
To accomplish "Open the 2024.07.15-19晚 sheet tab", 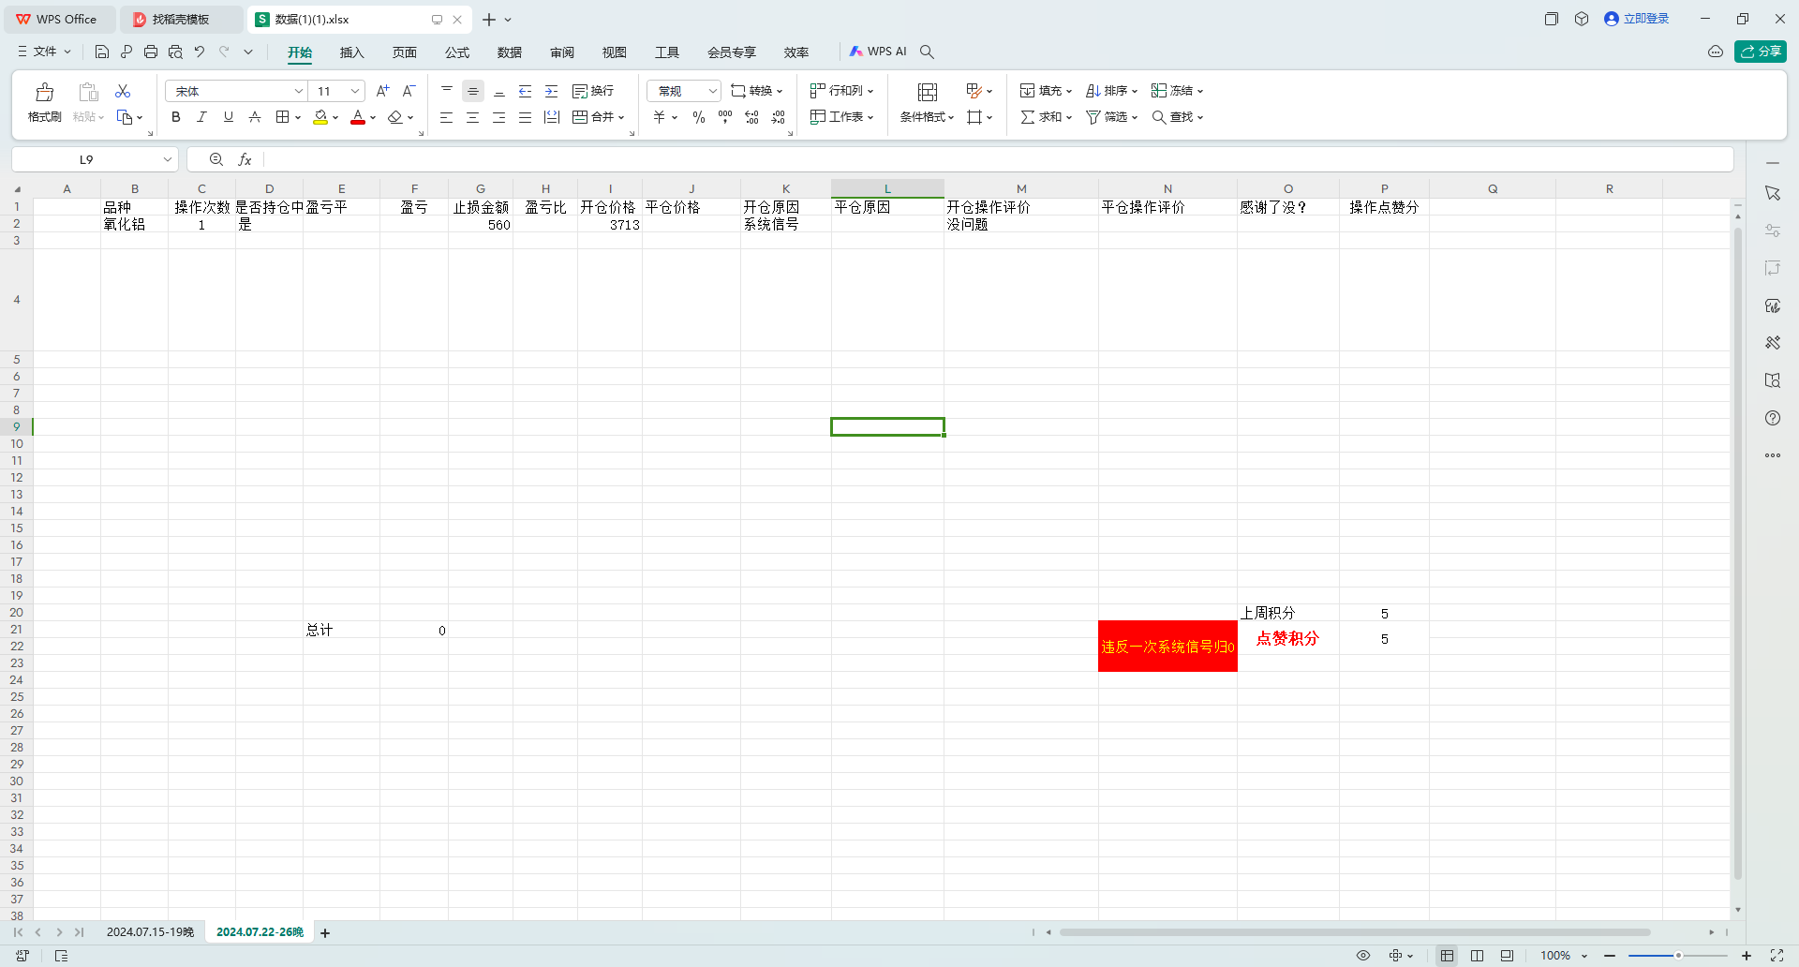I will click(x=150, y=932).
